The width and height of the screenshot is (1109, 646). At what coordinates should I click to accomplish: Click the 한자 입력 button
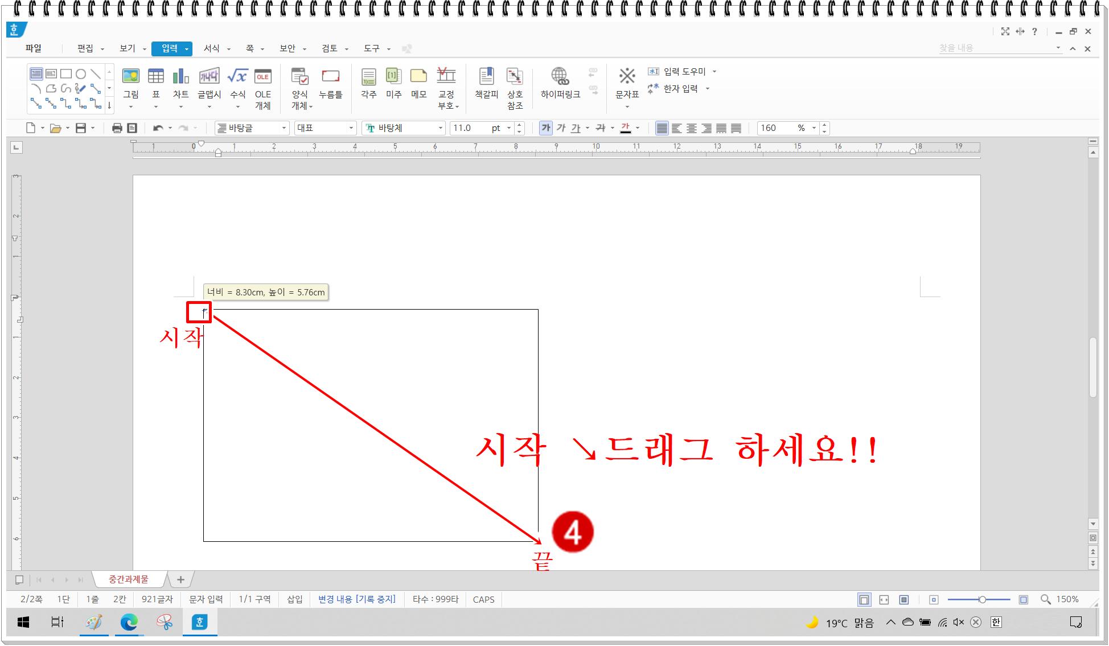(673, 89)
